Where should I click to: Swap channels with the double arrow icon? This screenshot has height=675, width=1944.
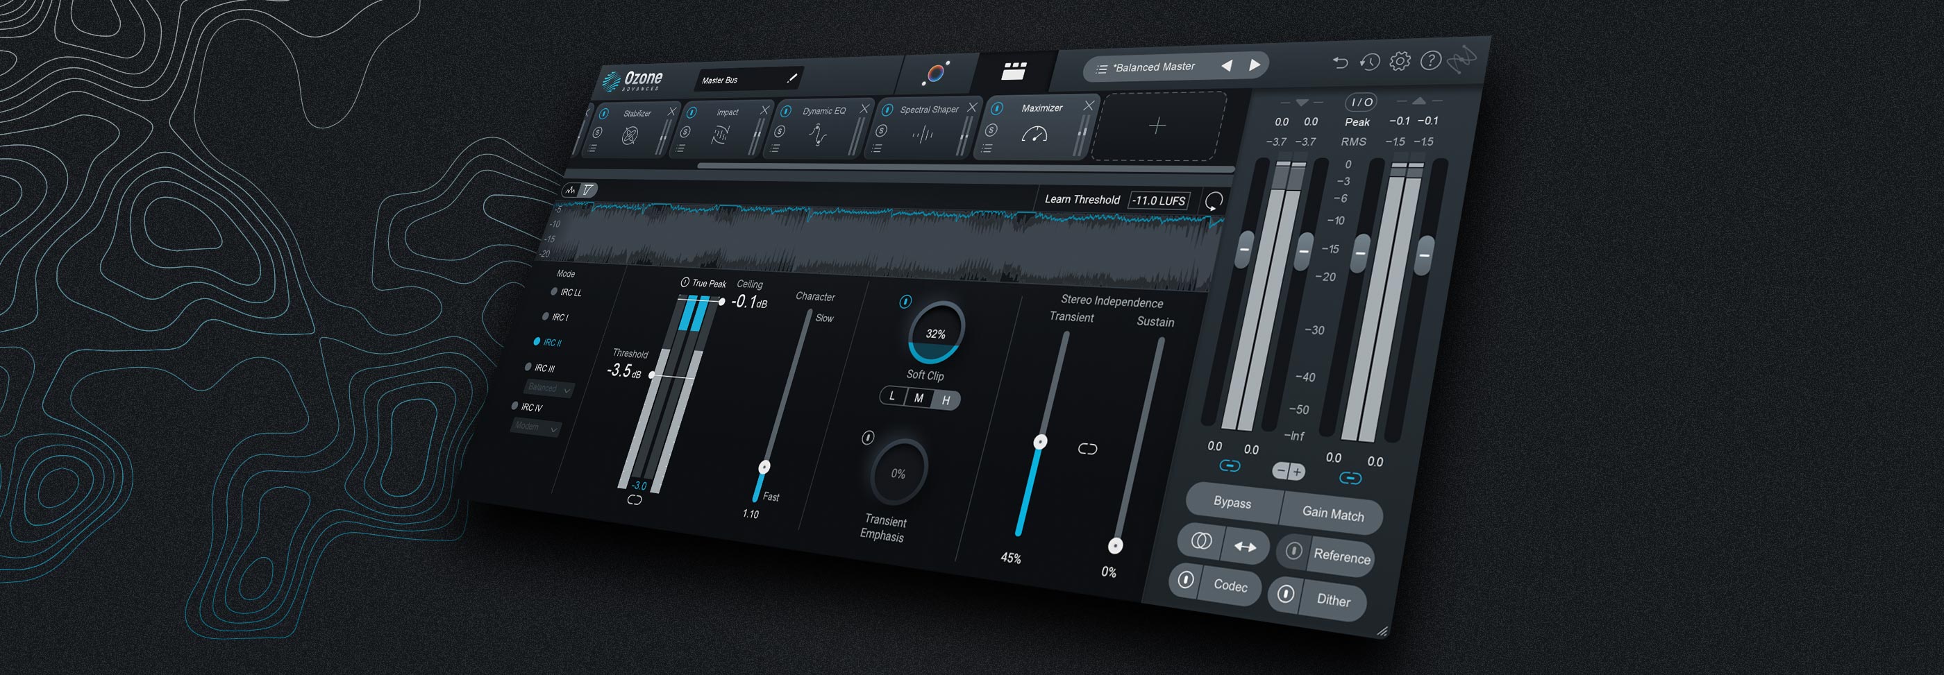coord(1245,547)
